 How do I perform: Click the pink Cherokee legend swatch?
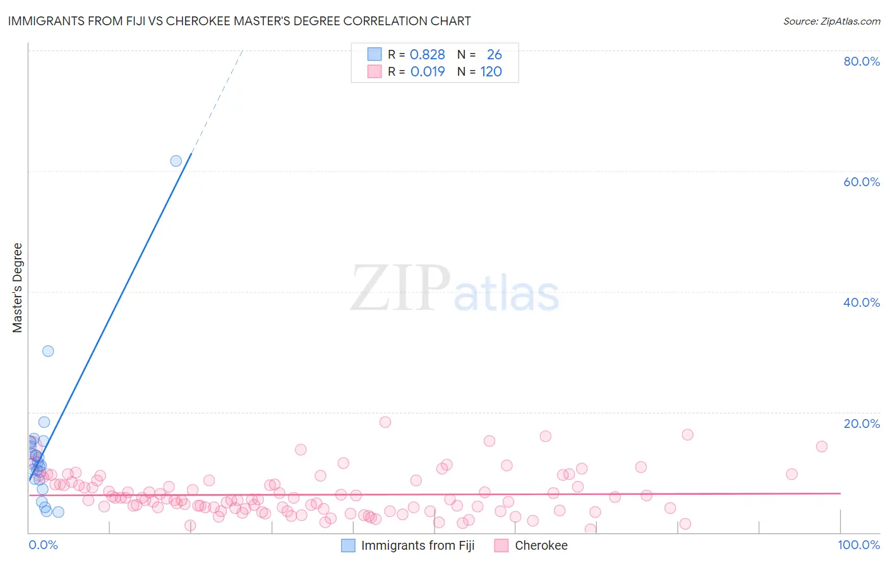click(501, 545)
